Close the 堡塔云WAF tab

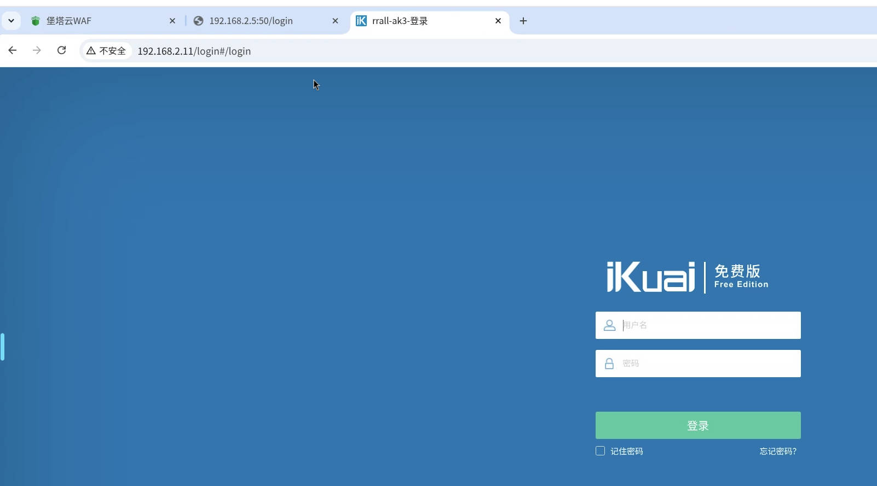coord(172,21)
